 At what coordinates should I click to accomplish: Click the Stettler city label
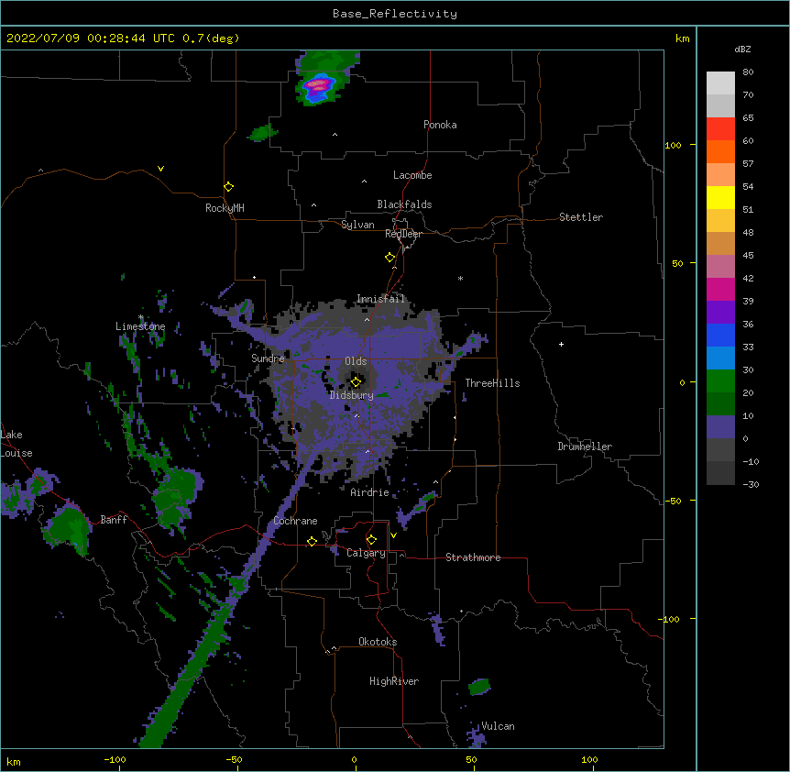(581, 217)
